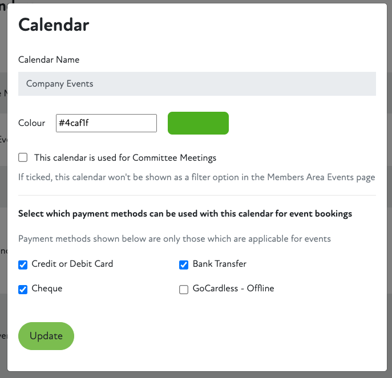Click the "Calendar" dialog heading
The image size is (392, 378).
point(54,25)
